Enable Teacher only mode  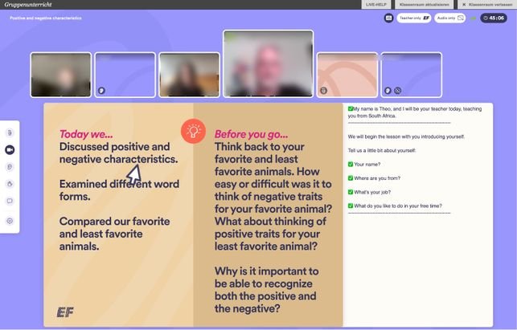(x=413, y=17)
